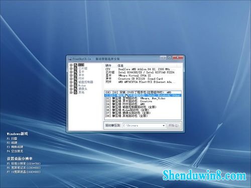Select the 网卡 tree label
The image size is (251, 188).
81,79
